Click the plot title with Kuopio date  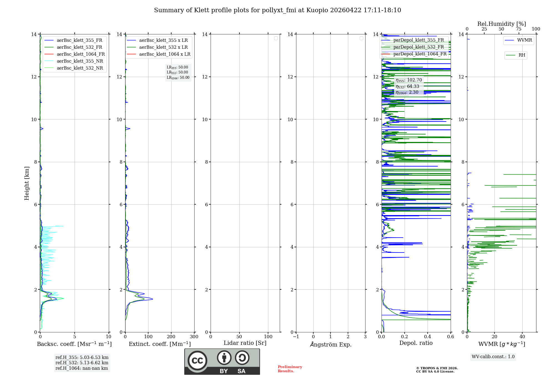277,10
